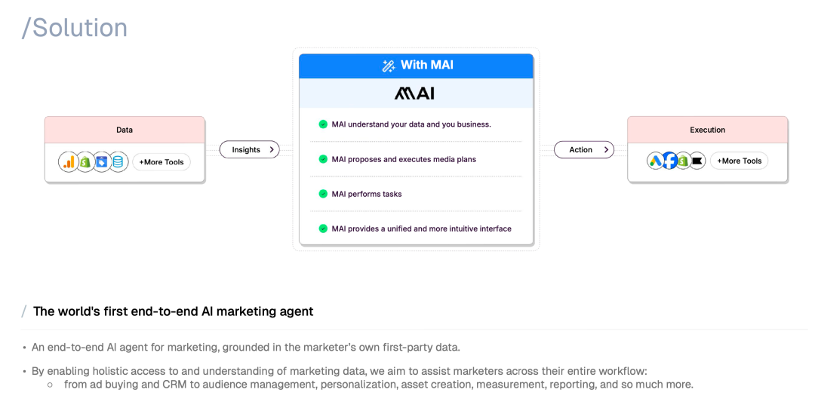The height and width of the screenshot is (414, 815).
Task: Open +More Tools in the Execution card
Action: (739, 161)
